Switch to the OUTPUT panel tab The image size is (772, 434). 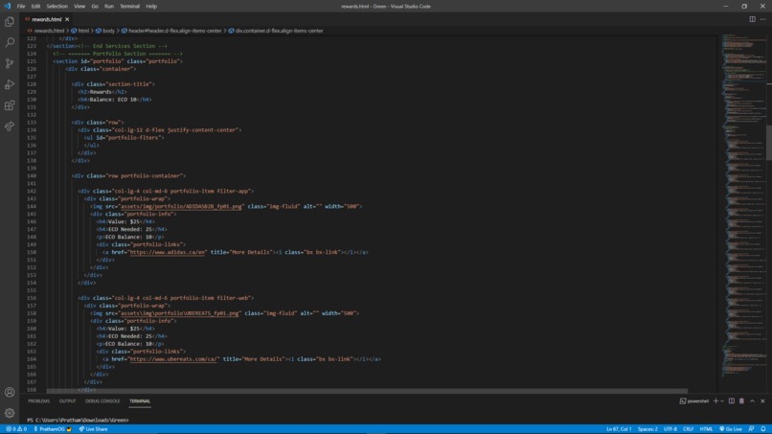coord(67,401)
